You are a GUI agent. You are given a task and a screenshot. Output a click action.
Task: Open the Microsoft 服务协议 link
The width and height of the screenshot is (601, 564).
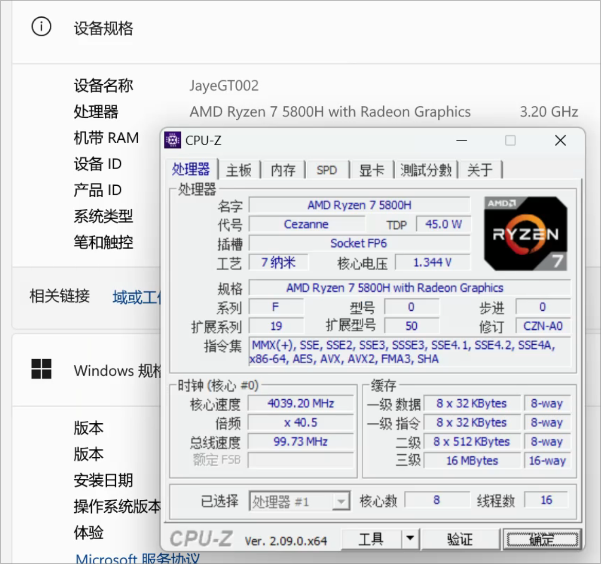pyautogui.click(x=137, y=558)
